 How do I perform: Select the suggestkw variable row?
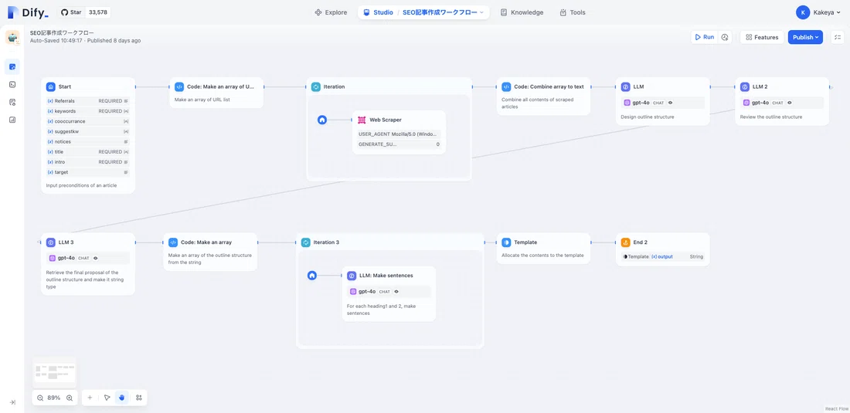coord(88,131)
